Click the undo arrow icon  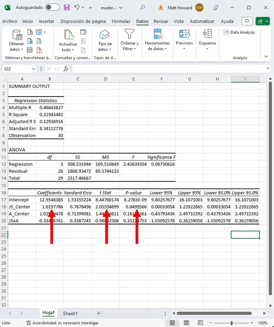pyautogui.click(x=77, y=7)
